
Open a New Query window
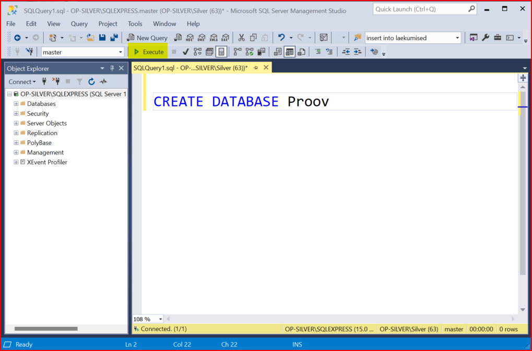pyautogui.click(x=147, y=38)
